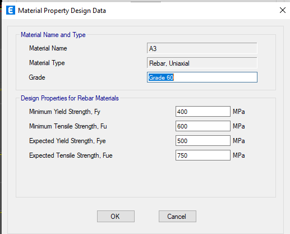Edit the Expected Tensile Strength Fue value
This screenshot has width=290, height=234.
pos(203,155)
